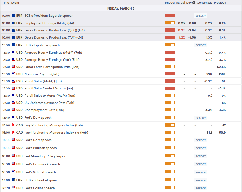The height and width of the screenshot is (192, 242).
Task: Open Ivey Purchasing Managers Index s.a (Feb)
Action: pos(56,133)
